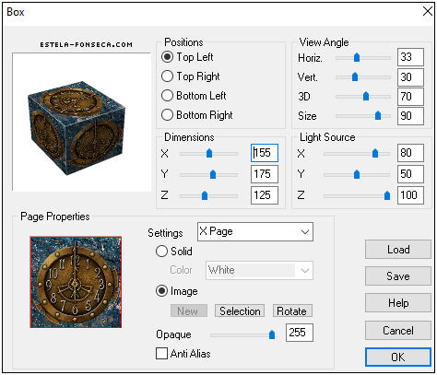Save the box settings
This screenshot has width=437, height=375.
[x=398, y=276]
